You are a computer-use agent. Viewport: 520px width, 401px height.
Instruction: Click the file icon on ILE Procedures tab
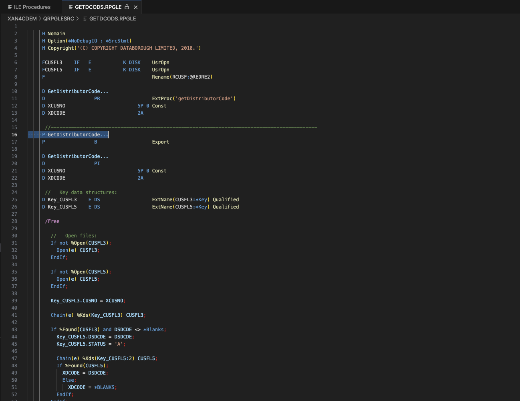tap(10, 7)
